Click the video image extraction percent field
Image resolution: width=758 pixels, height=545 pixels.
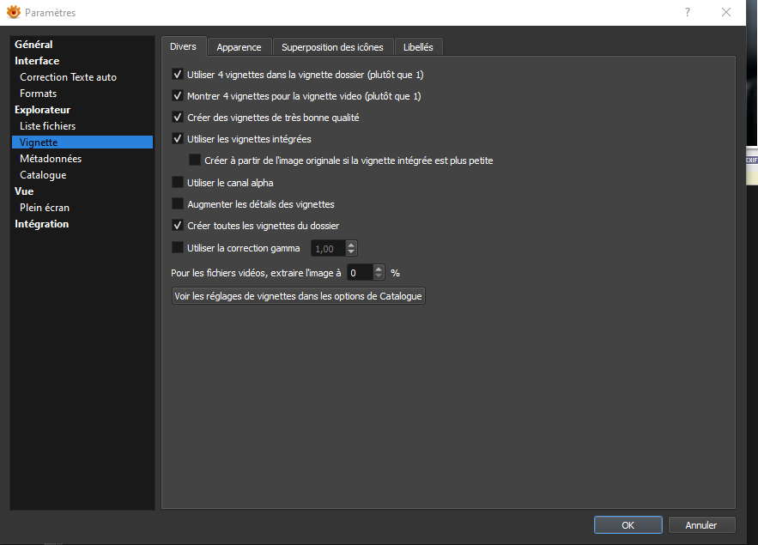tap(361, 273)
